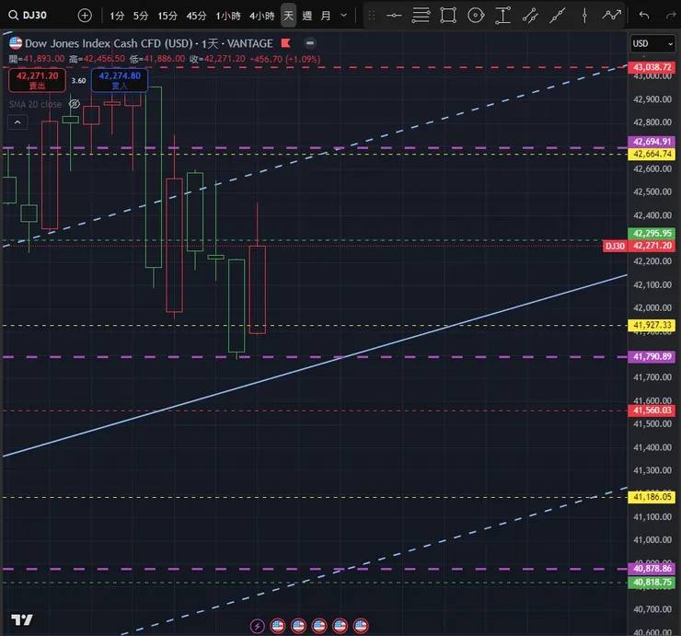Open the USD currency dropdown
Screen dimensions: 681x636
652,43
